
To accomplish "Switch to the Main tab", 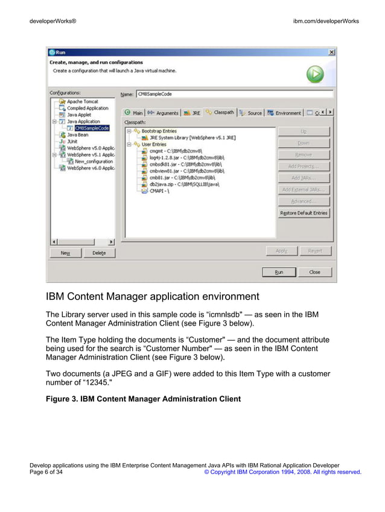I will point(134,113).
